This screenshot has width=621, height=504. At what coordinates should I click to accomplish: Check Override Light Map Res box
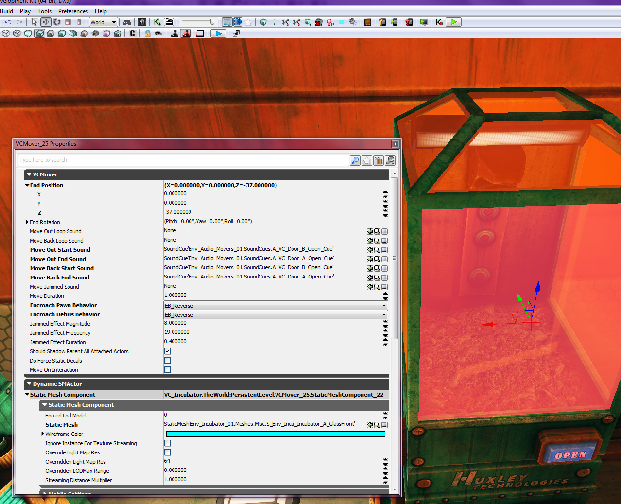click(167, 452)
